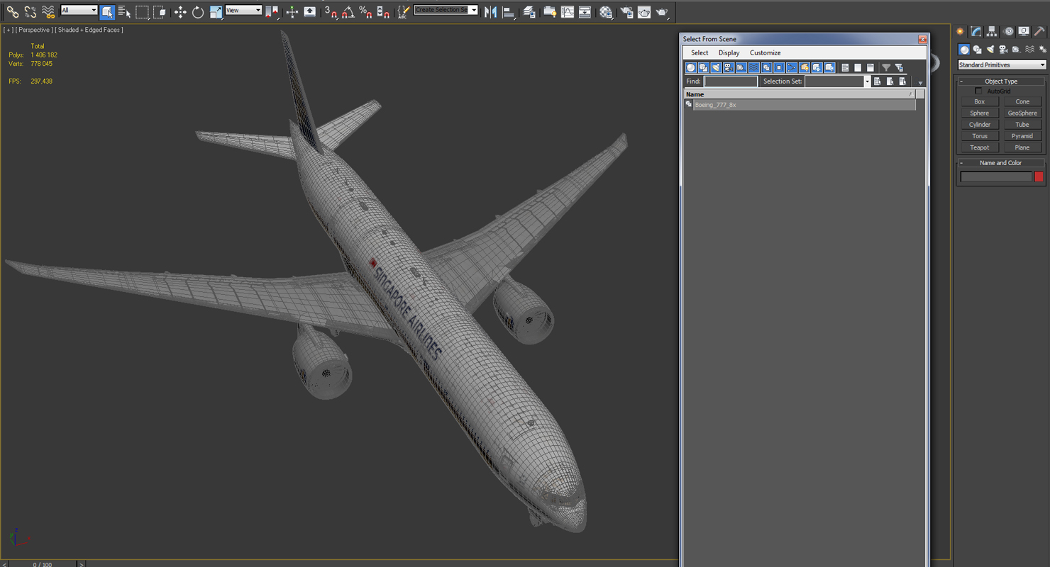This screenshot has height=567, width=1050.
Task: Toggle the Spinner Snap button
Action: pyautogui.click(x=383, y=11)
